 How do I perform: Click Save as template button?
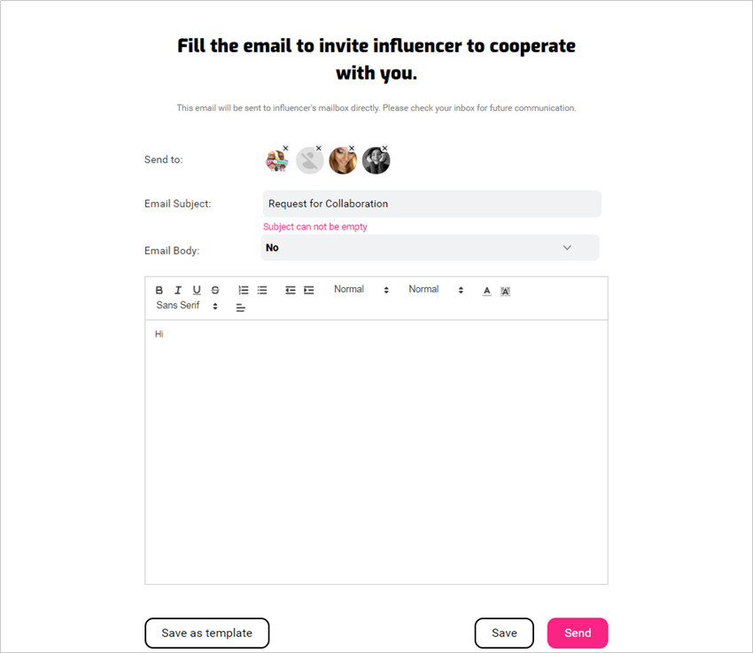tap(207, 633)
